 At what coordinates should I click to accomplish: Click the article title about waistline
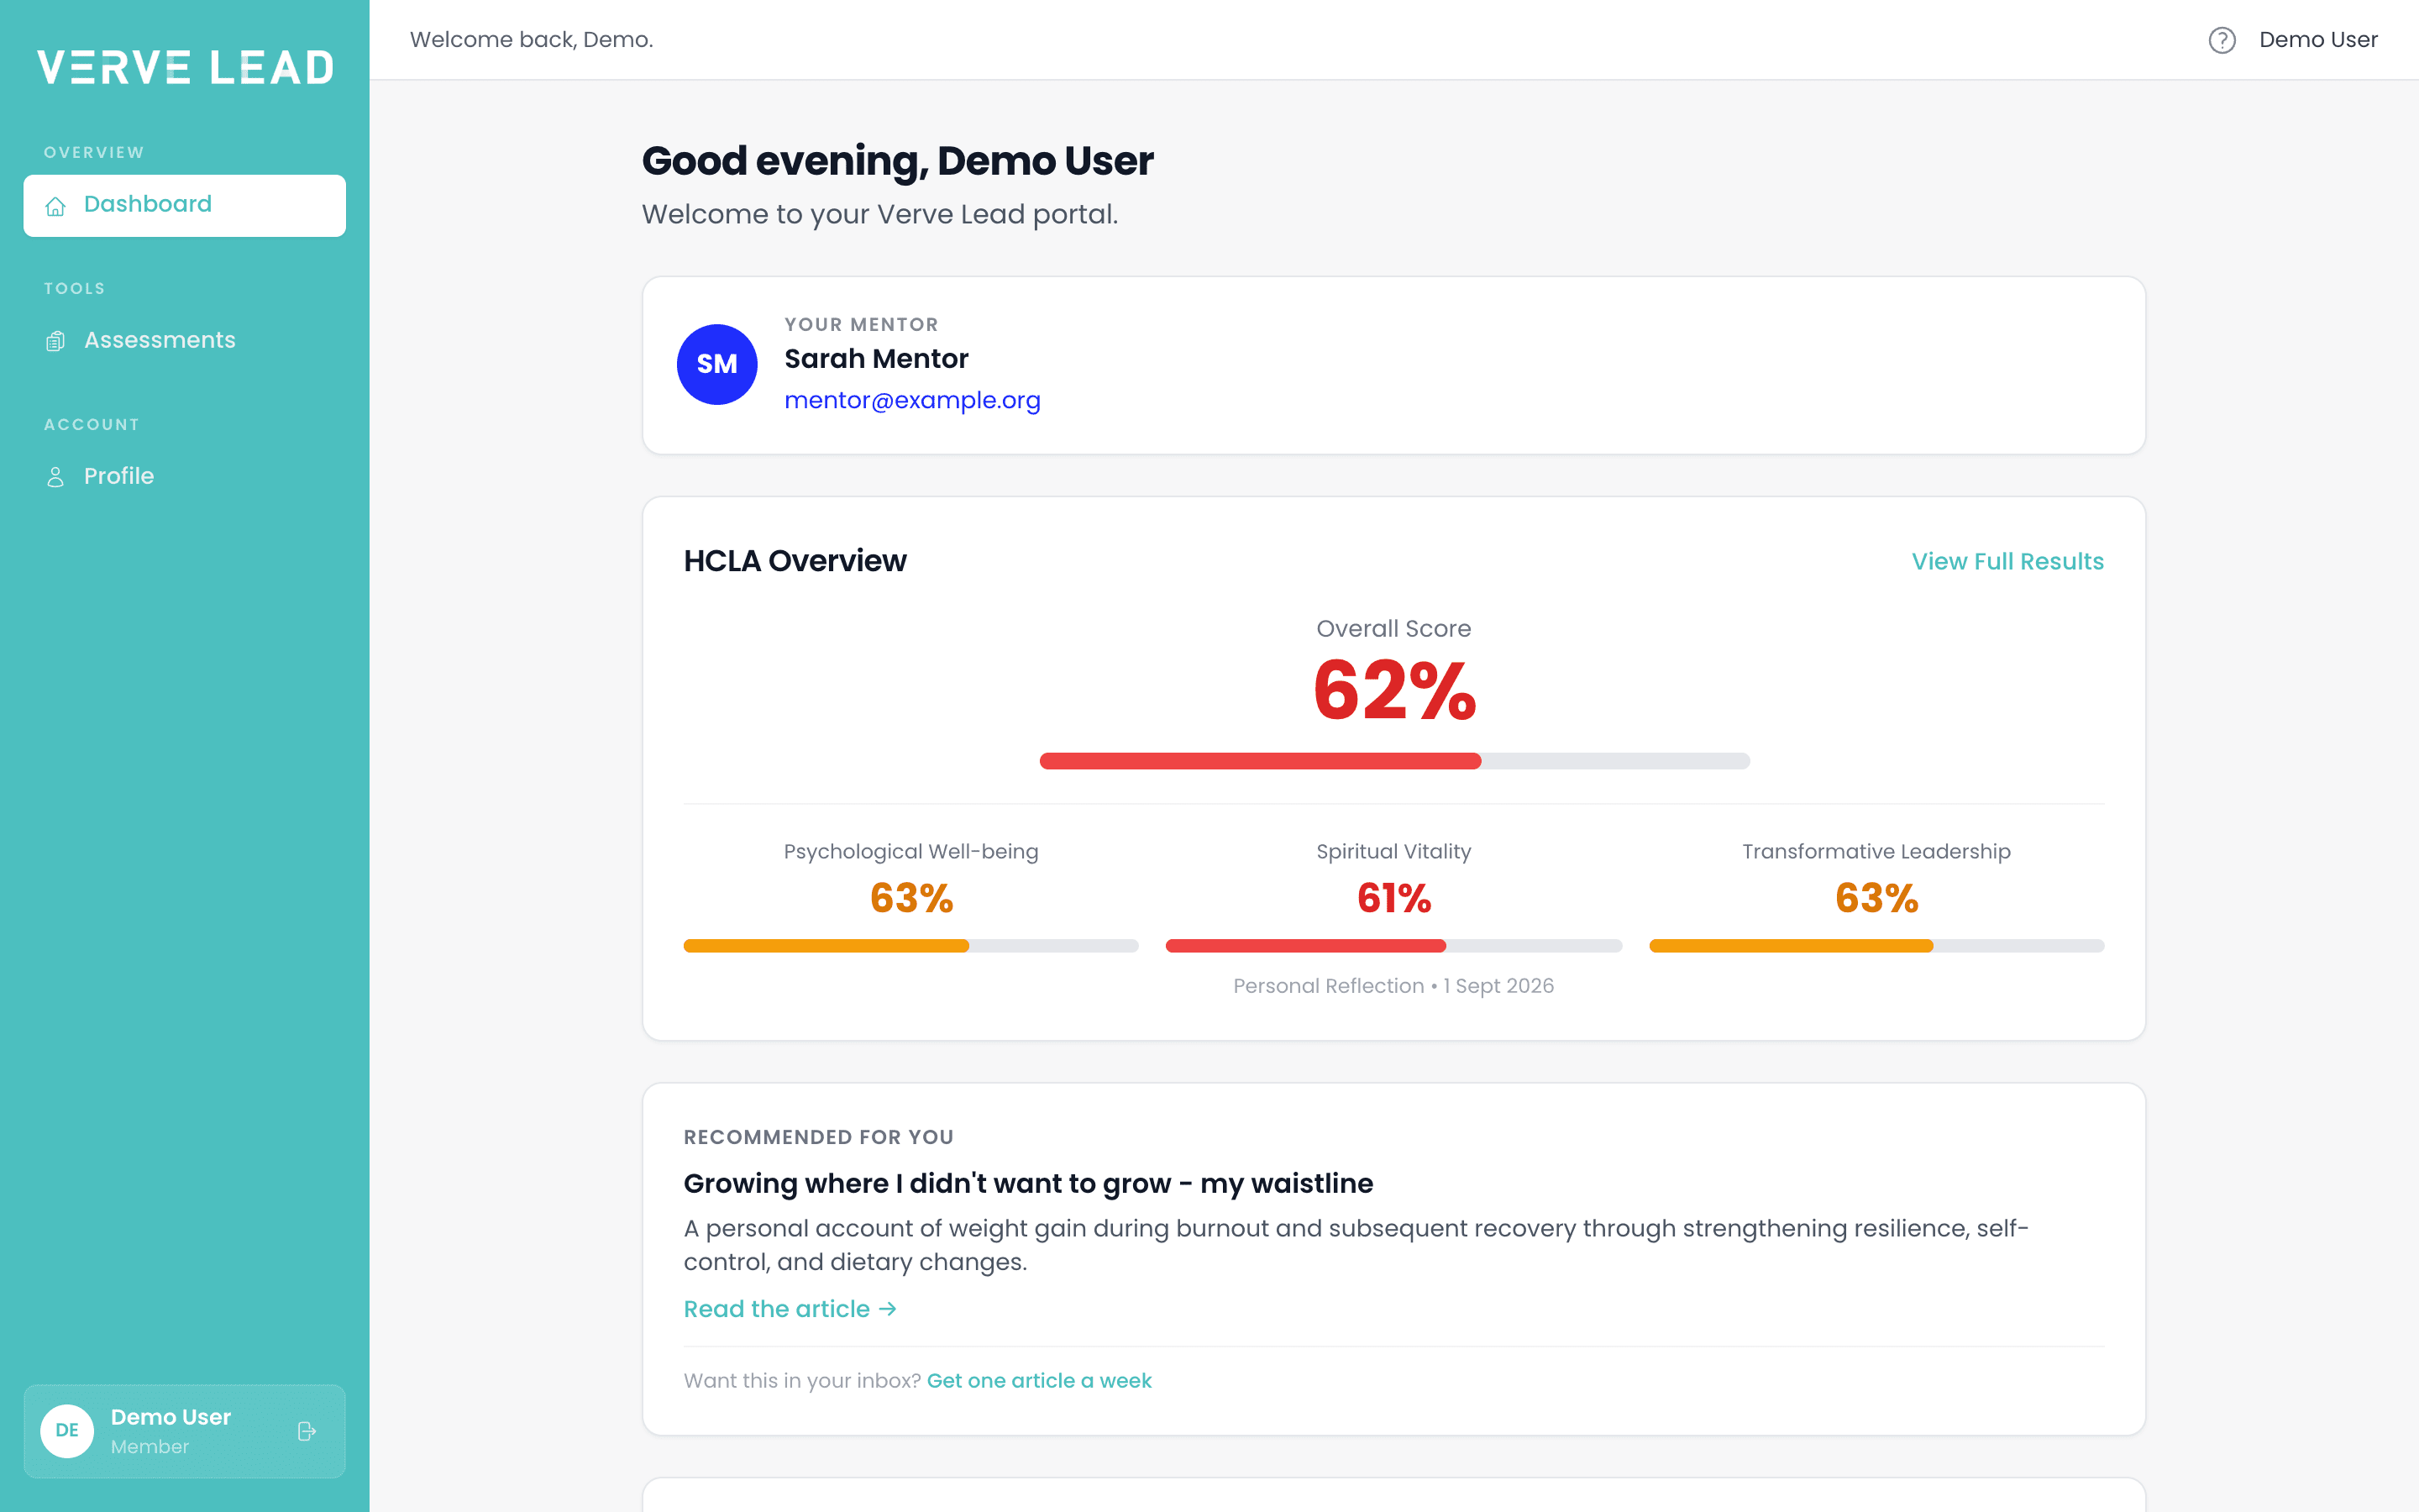[1027, 1183]
